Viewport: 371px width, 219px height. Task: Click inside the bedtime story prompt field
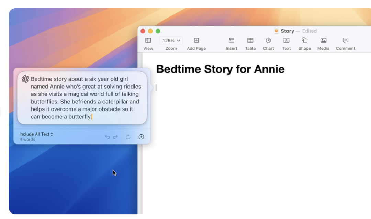point(85,98)
